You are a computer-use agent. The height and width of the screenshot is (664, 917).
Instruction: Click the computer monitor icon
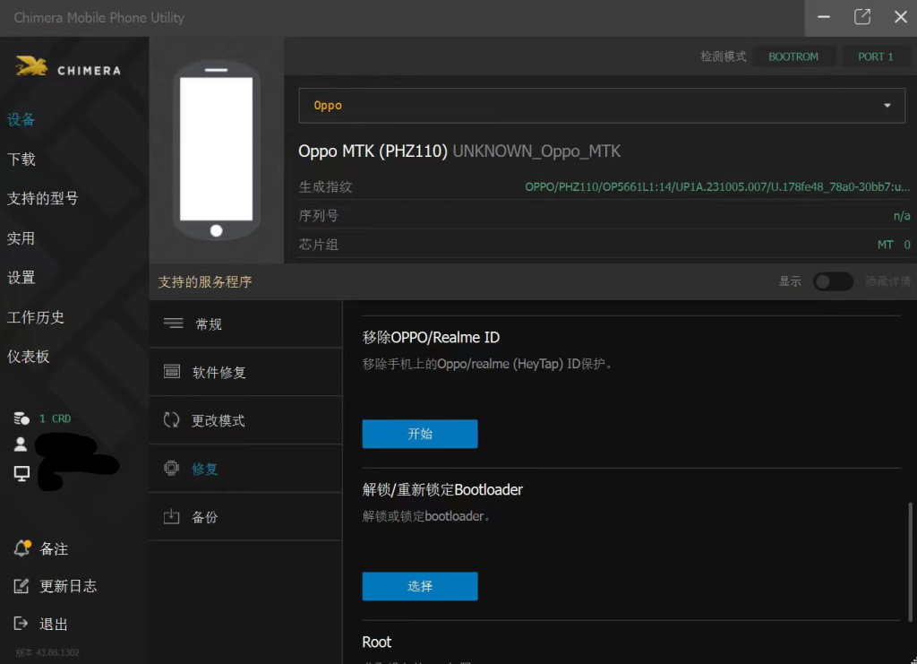(21, 473)
